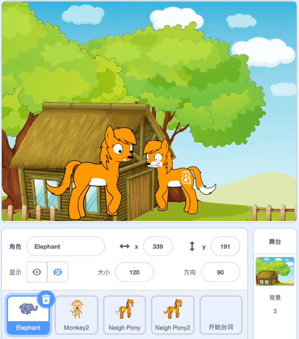Open the direction field showing 90
This screenshot has width=299, height=339.
220,272
